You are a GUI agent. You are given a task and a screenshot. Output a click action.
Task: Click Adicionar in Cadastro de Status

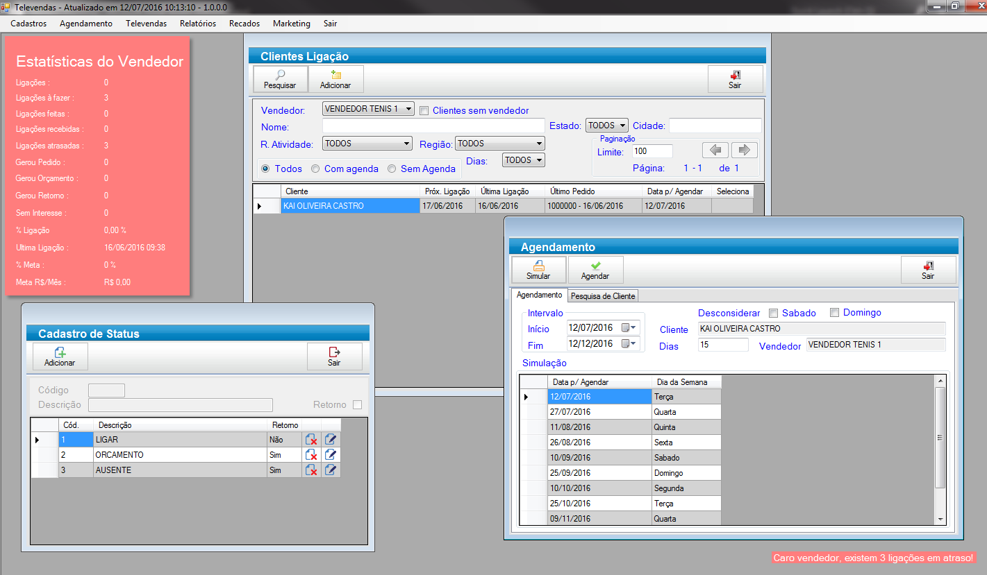60,357
